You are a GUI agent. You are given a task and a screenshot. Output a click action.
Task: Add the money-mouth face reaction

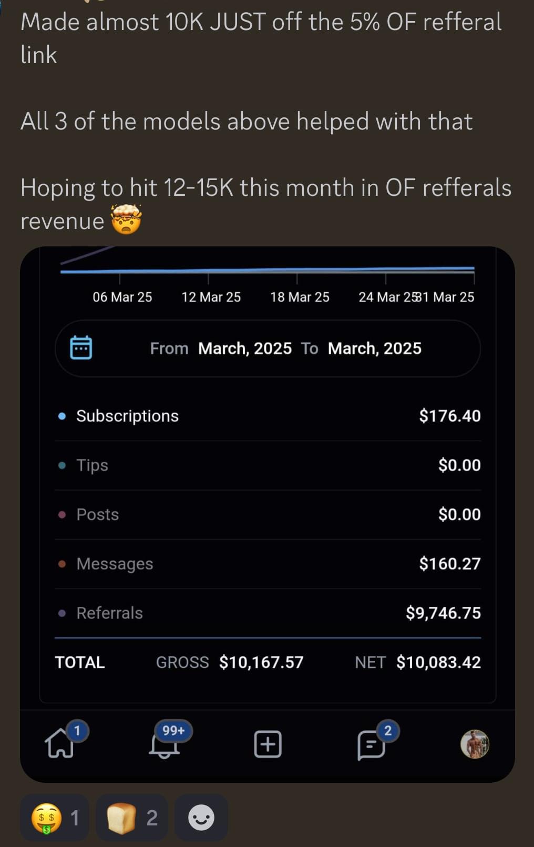[54, 818]
